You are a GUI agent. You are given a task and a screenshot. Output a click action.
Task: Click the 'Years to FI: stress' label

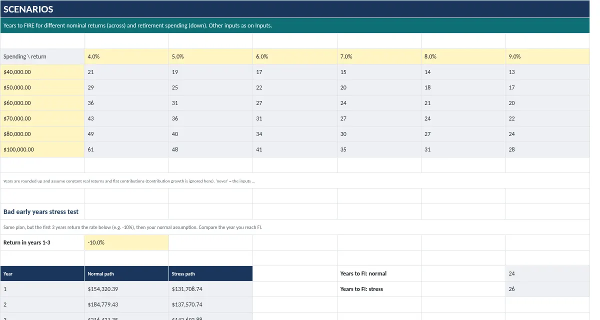(x=379, y=289)
